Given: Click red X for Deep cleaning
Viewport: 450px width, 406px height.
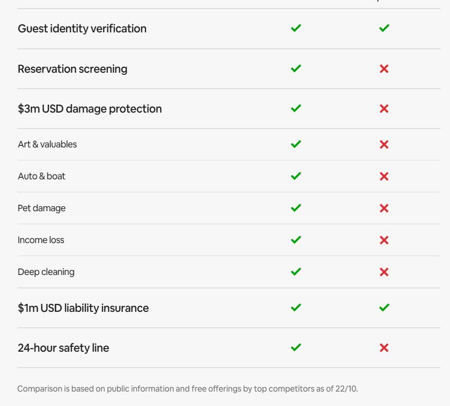Looking at the screenshot, I should pyautogui.click(x=384, y=272).
